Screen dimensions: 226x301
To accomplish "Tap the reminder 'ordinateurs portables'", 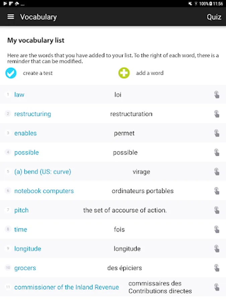I will click(x=143, y=191).
